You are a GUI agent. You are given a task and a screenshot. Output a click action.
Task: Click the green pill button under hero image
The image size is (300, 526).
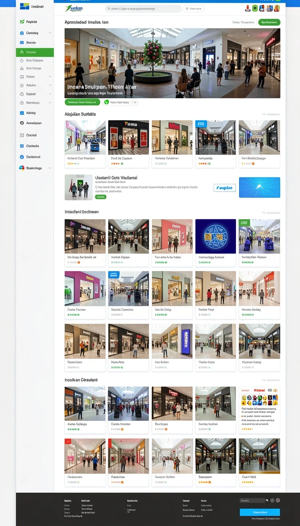pyautogui.click(x=82, y=102)
